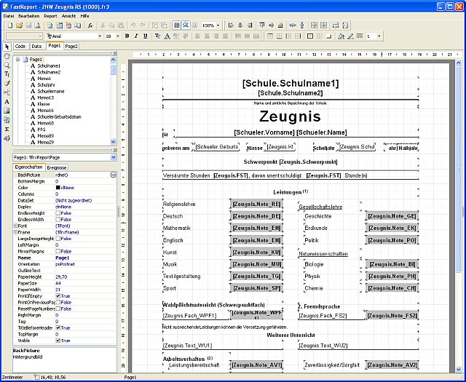Image resolution: width=466 pixels, height=382 pixels.
Task: Expand the Font property node
Action: coord(15,226)
